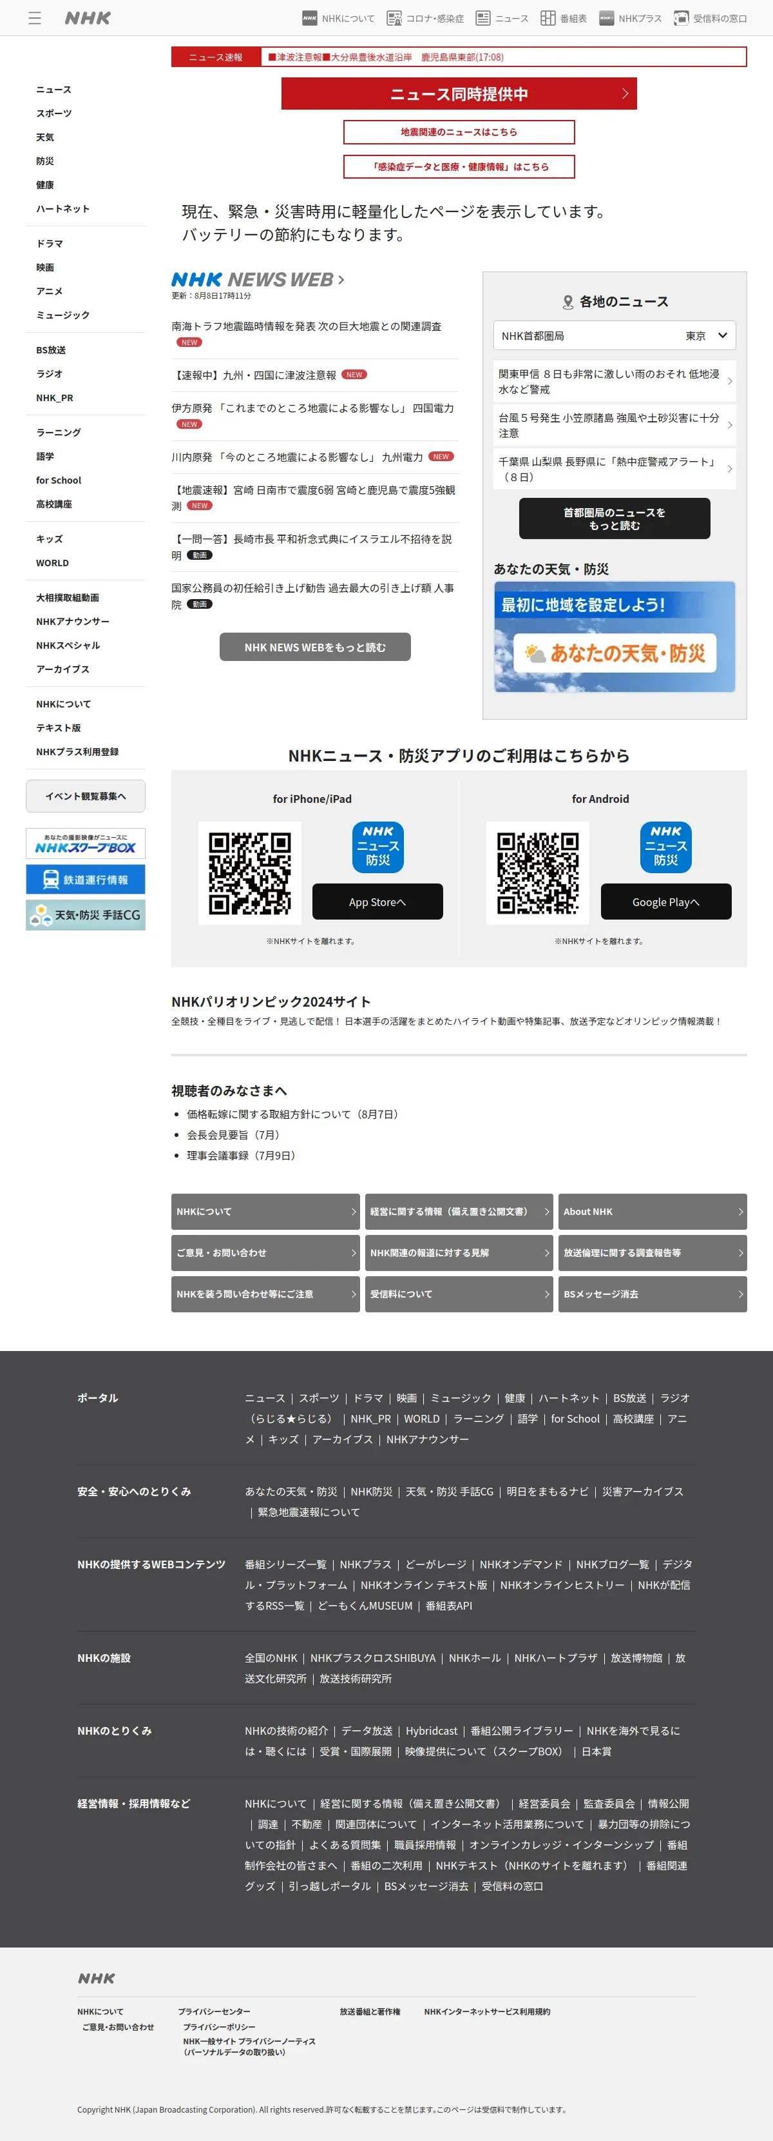
Task: Select 防災 in left sidebar
Action: 45,161
